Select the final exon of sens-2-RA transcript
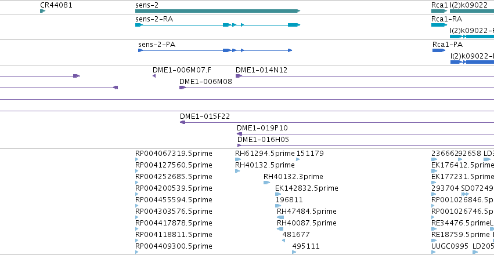 pos(294,25)
